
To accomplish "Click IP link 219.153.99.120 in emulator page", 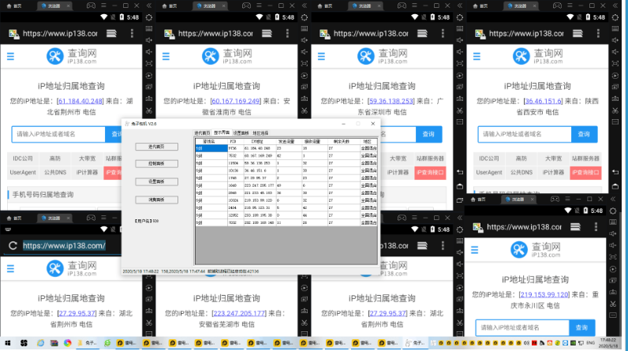I will [x=544, y=294].
